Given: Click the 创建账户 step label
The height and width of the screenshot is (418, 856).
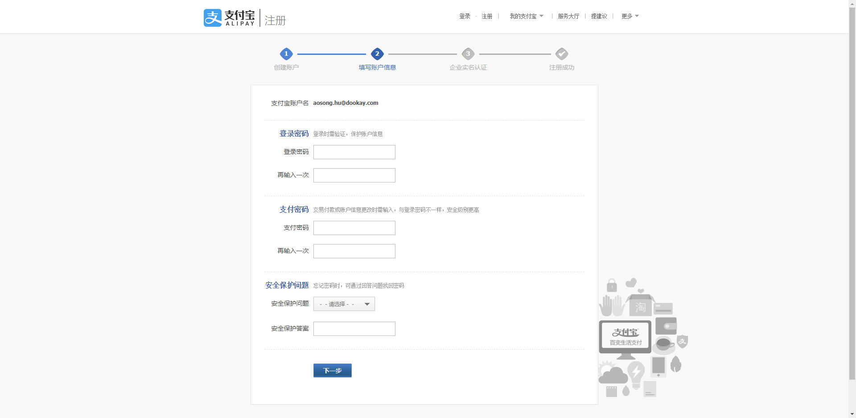Looking at the screenshot, I should click(x=286, y=67).
